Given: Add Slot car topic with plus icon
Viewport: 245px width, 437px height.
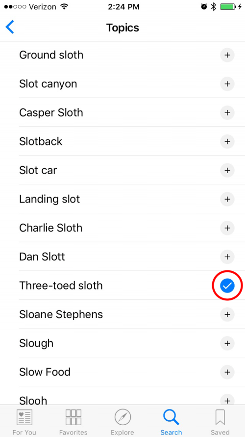Looking at the screenshot, I should coord(227,170).
